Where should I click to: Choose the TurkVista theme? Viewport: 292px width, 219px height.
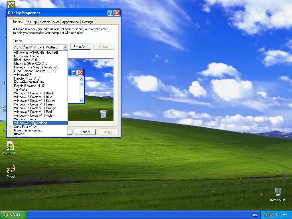point(40,90)
